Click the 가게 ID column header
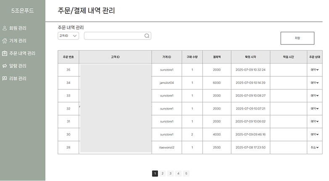Viewport: 329px width, 181px height. (167, 57)
